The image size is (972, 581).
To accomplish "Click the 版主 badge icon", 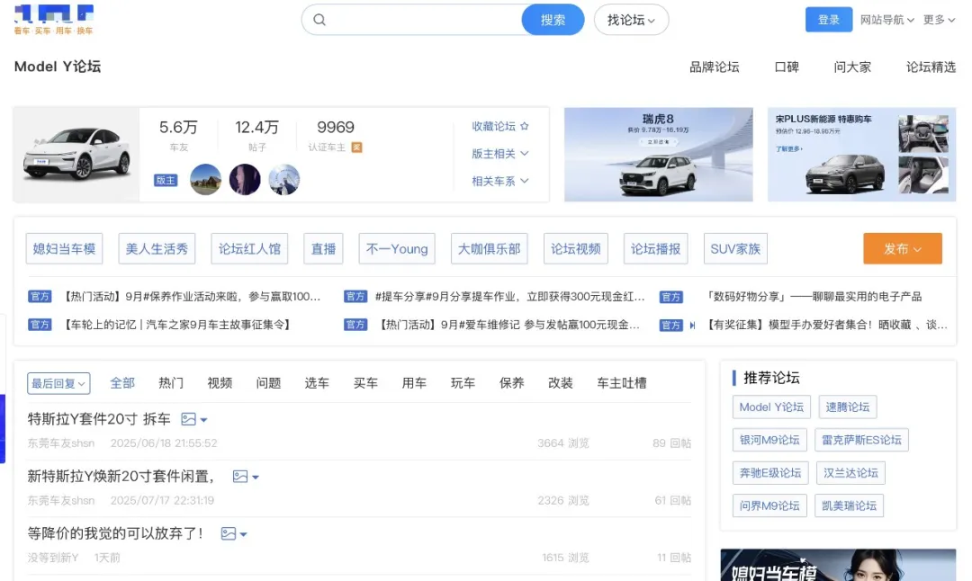I will 166,180.
